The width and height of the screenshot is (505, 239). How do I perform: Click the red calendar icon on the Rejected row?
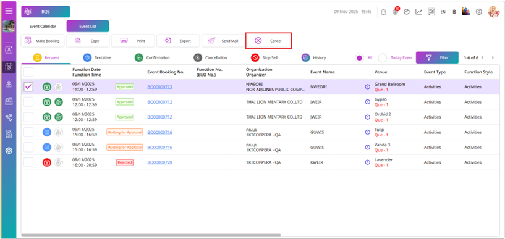47,162
